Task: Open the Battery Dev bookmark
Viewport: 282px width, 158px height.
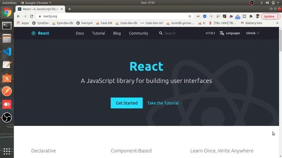Action: tap(251, 23)
